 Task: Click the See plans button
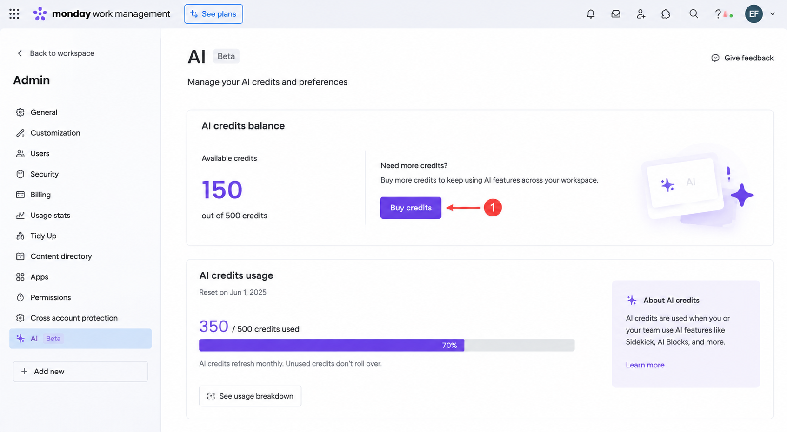pos(213,14)
